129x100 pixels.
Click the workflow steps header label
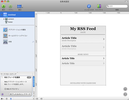click(x=8, y=74)
